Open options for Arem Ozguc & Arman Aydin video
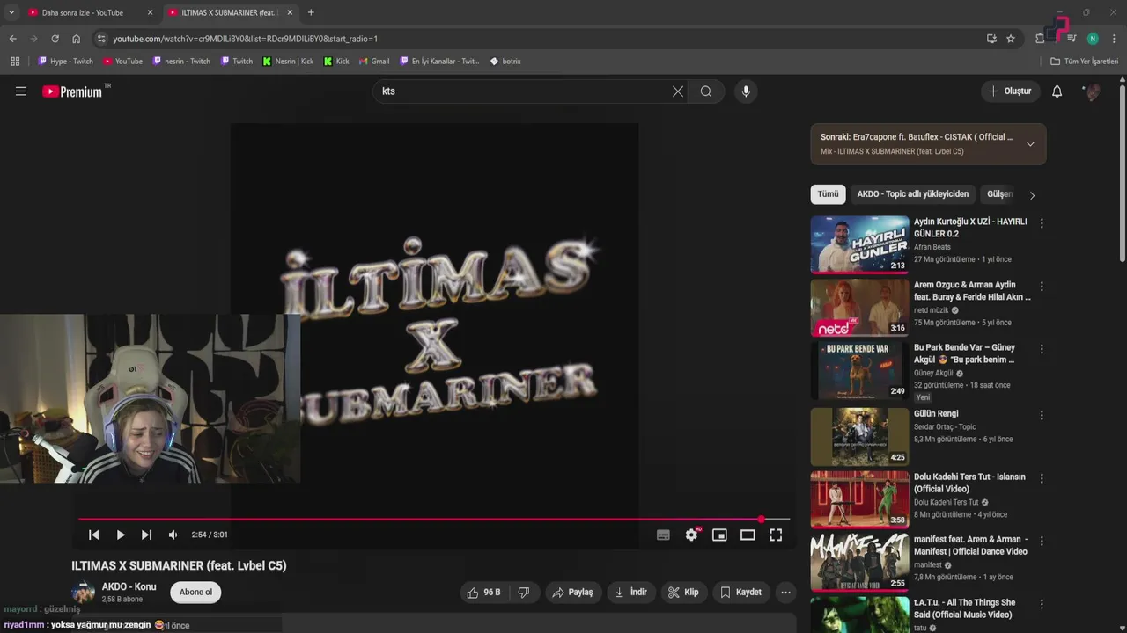This screenshot has width=1127, height=633. (1042, 287)
